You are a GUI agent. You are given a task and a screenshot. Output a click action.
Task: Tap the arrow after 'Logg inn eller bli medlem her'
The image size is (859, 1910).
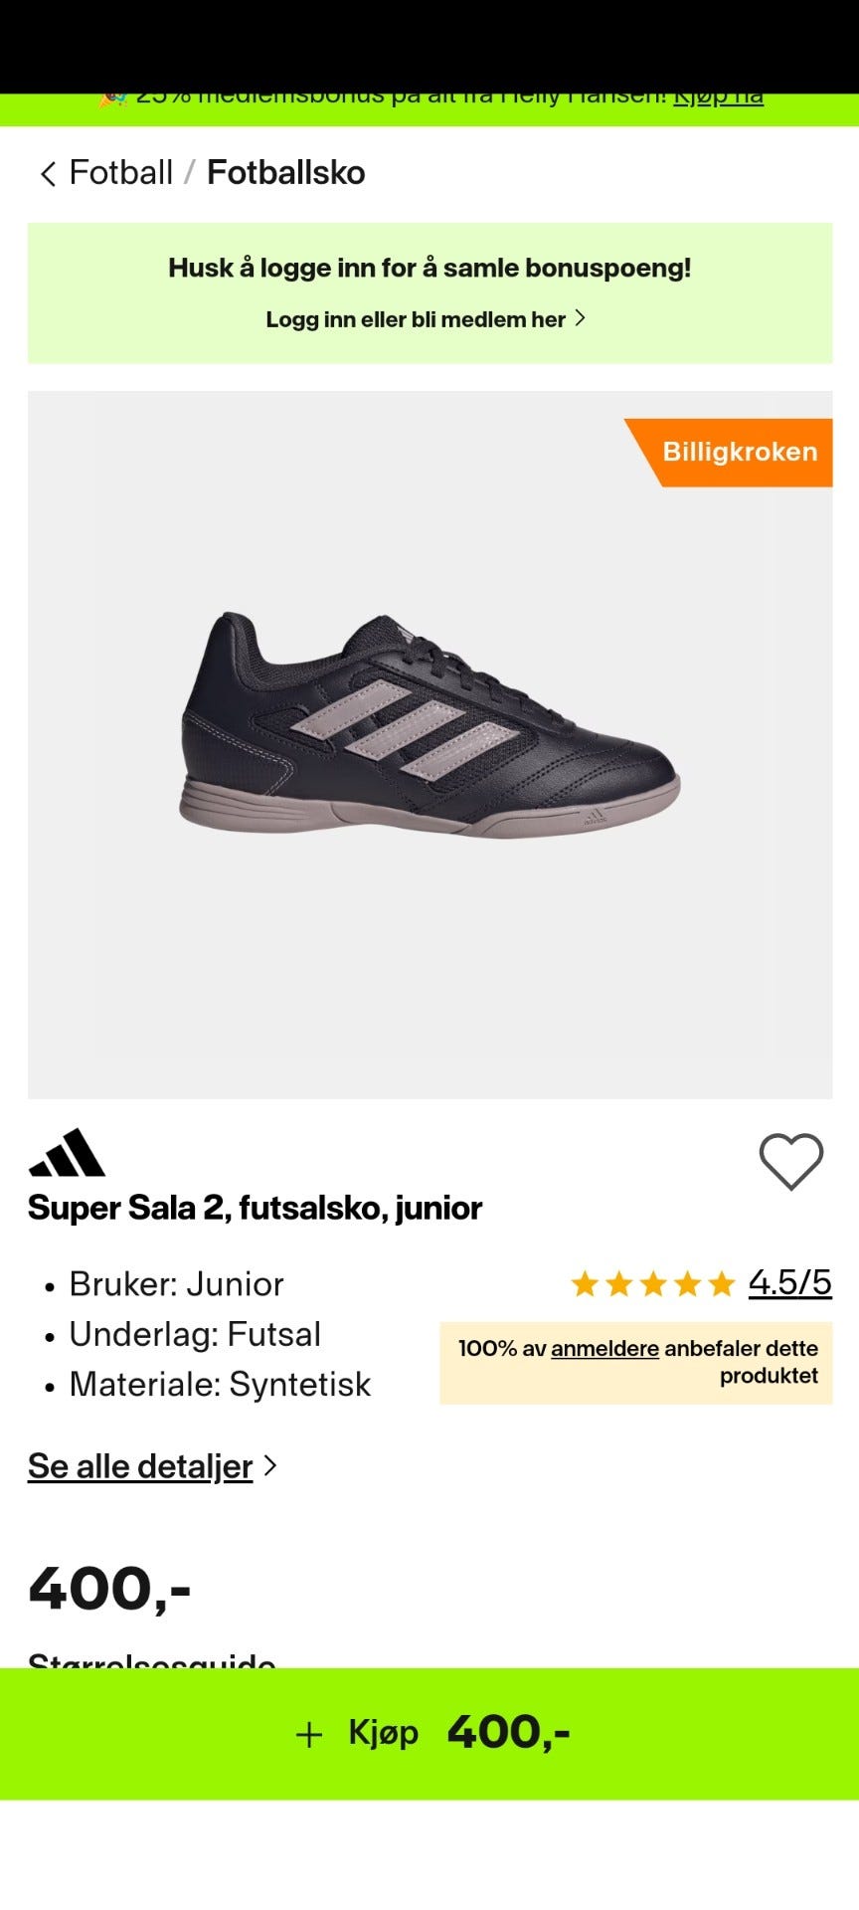(581, 318)
